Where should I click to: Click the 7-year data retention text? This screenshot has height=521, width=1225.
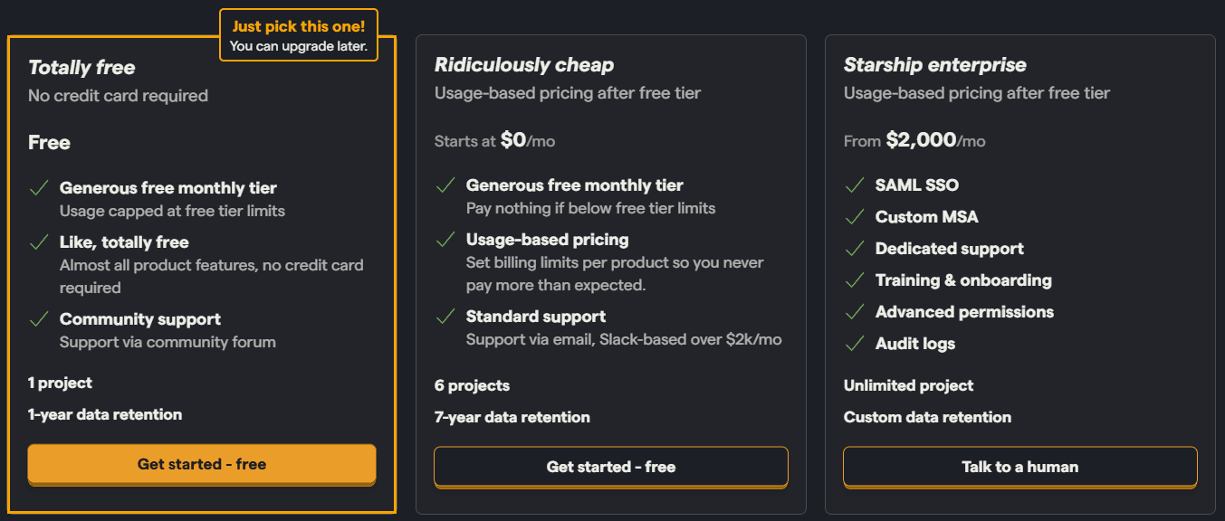(512, 417)
